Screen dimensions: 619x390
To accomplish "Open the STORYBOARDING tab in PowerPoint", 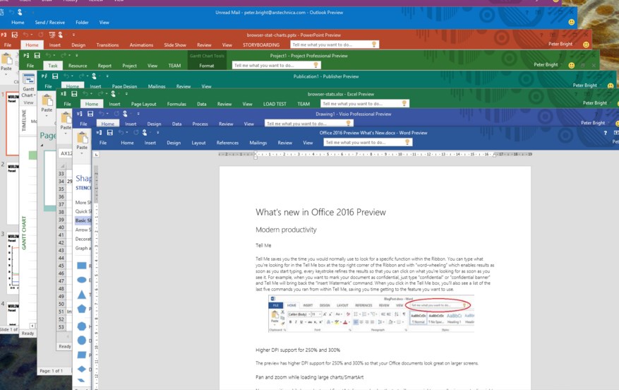I will (261, 45).
